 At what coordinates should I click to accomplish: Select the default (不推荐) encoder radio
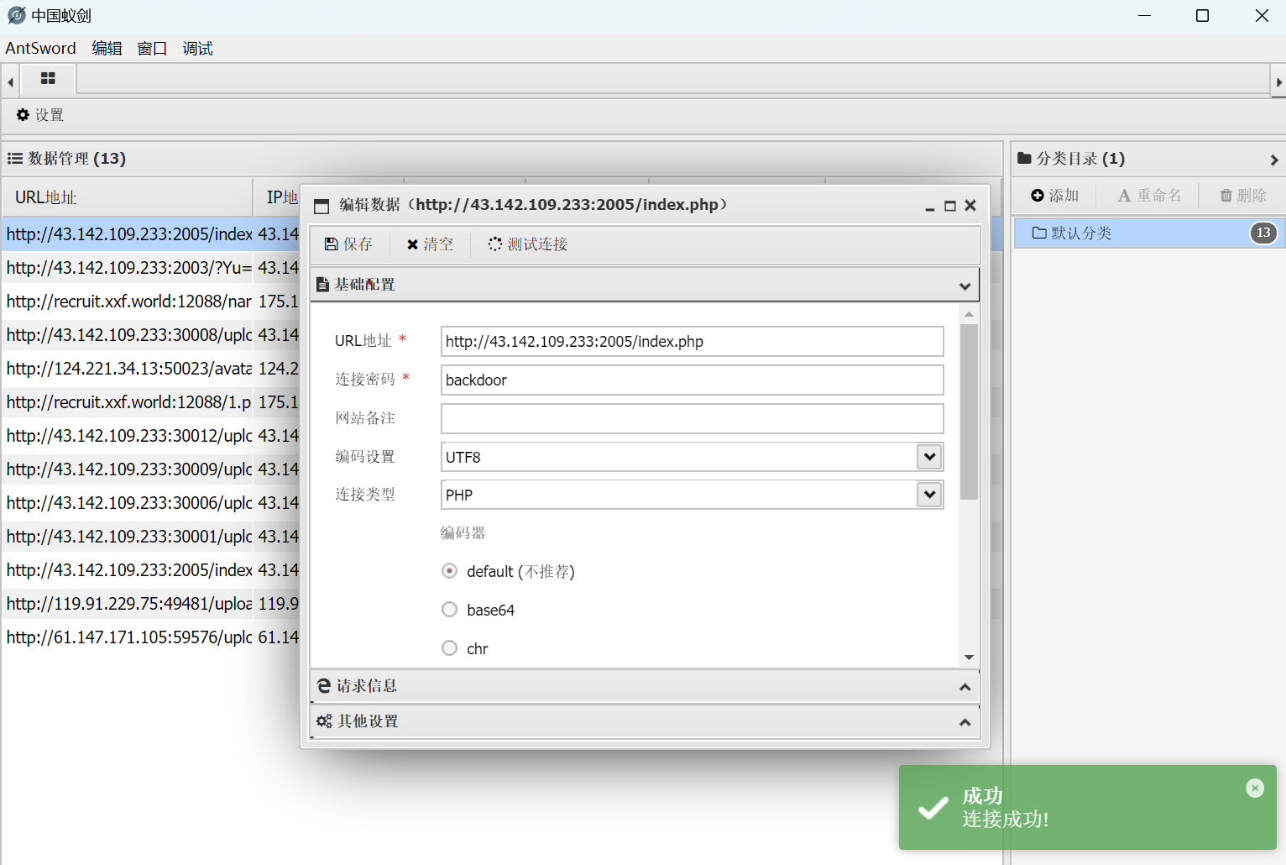click(x=450, y=571)
